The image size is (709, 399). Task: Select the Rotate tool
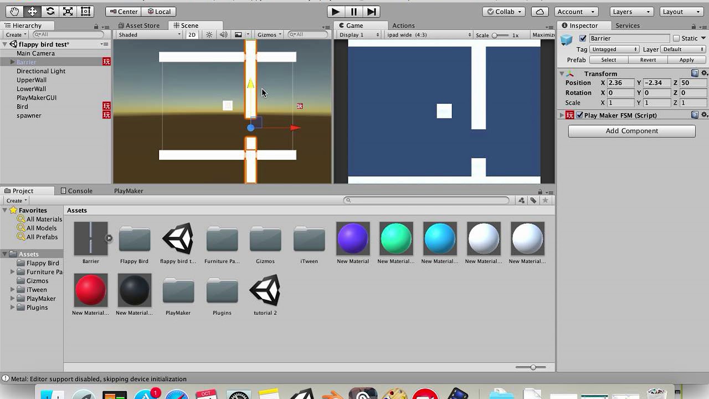[50, 11]
